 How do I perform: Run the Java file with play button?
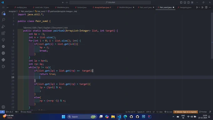click(197, 7)
